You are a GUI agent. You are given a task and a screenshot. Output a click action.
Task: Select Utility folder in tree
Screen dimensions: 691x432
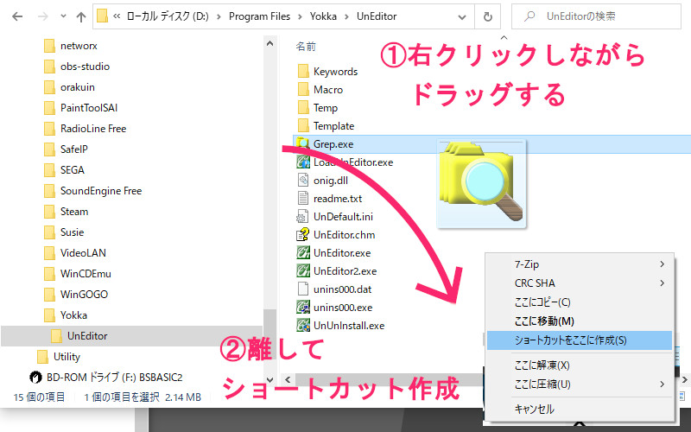pyautogui.click(x=58, y=357)
